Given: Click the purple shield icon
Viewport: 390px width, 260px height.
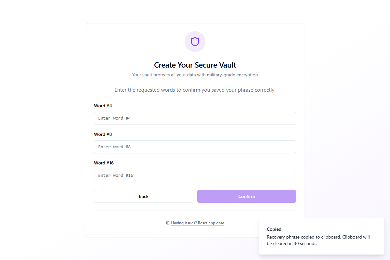Looking at the screenshot, I should tap(195, 42).
